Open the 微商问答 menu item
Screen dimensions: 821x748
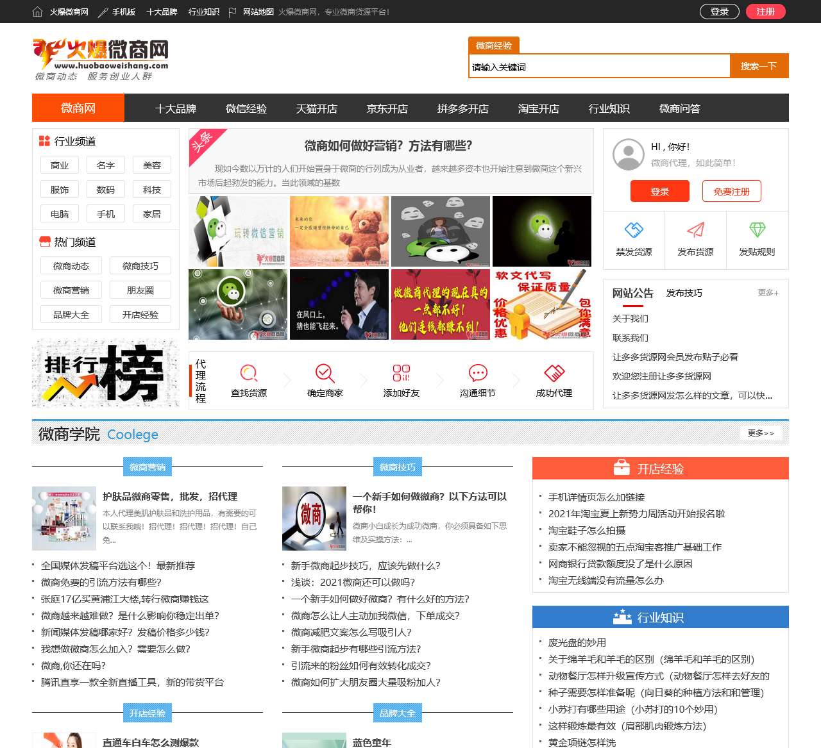click(680, 108)
